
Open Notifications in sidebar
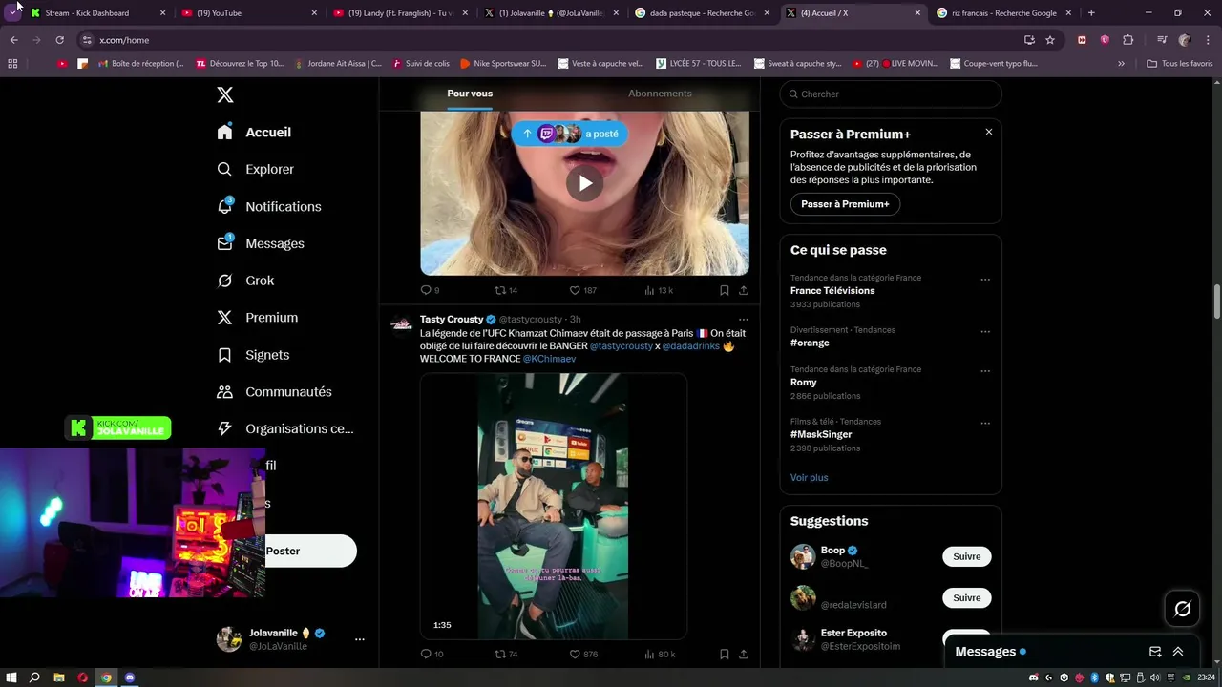pos(268,206)
